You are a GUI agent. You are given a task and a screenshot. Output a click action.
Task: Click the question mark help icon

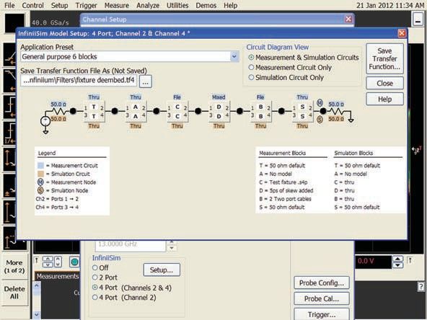(x=421, y=287)
